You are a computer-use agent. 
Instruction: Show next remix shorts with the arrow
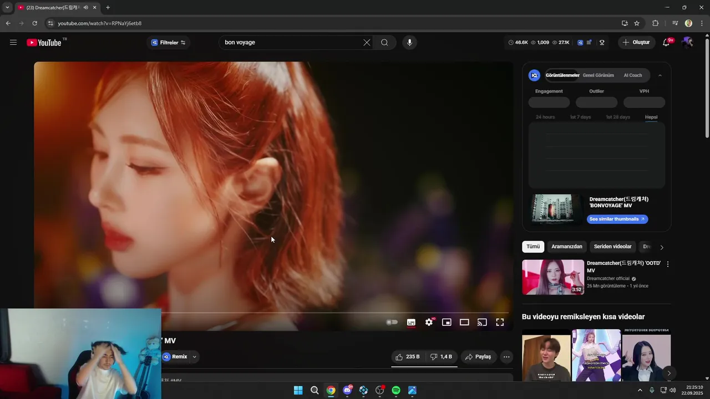(669, 373)
